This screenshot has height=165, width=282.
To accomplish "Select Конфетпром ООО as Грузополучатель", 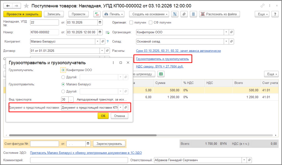I will [63, 70].
